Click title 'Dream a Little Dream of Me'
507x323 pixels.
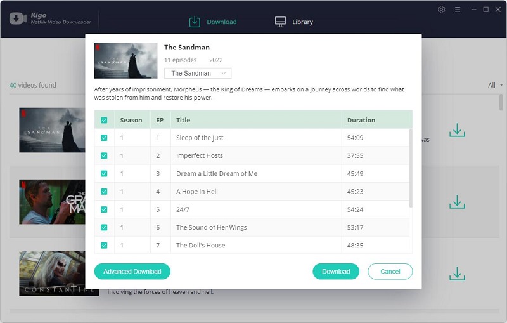click(217, 173)
